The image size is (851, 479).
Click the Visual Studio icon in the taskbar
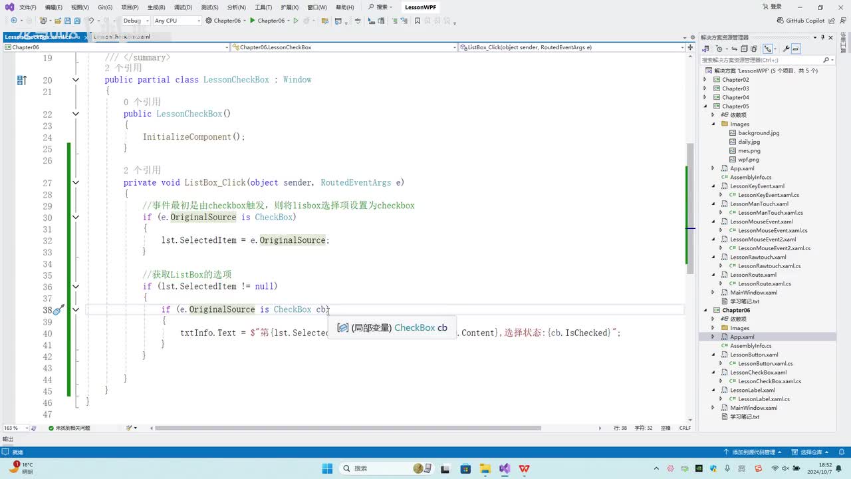point(505,468)
